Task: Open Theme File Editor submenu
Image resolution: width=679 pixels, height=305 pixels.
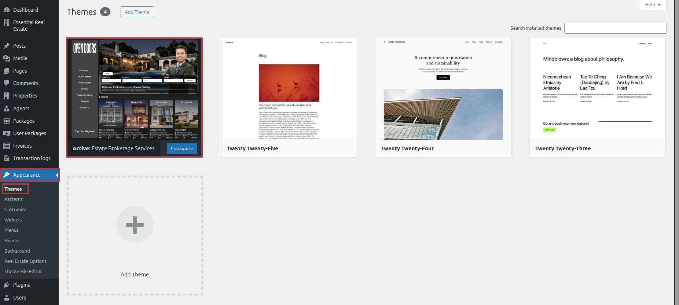Action: pos(23,271)
